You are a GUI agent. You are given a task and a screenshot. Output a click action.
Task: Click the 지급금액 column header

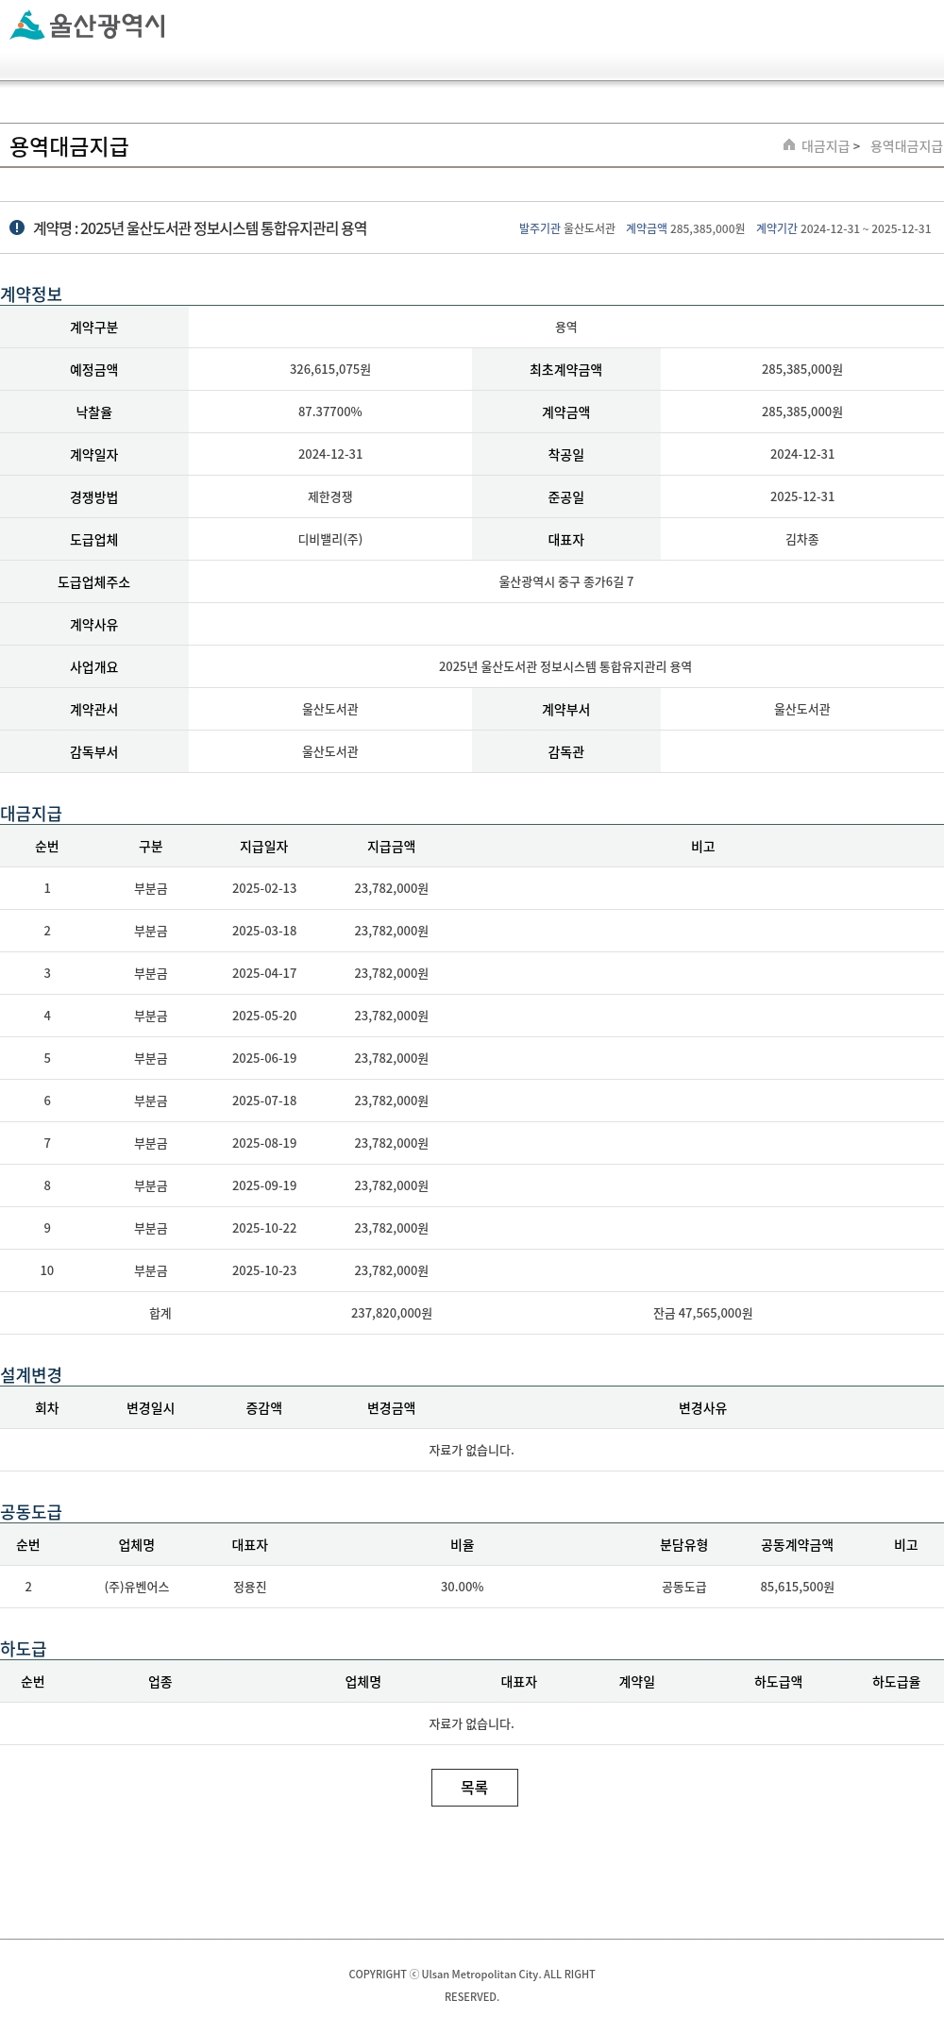pos(391,847)
